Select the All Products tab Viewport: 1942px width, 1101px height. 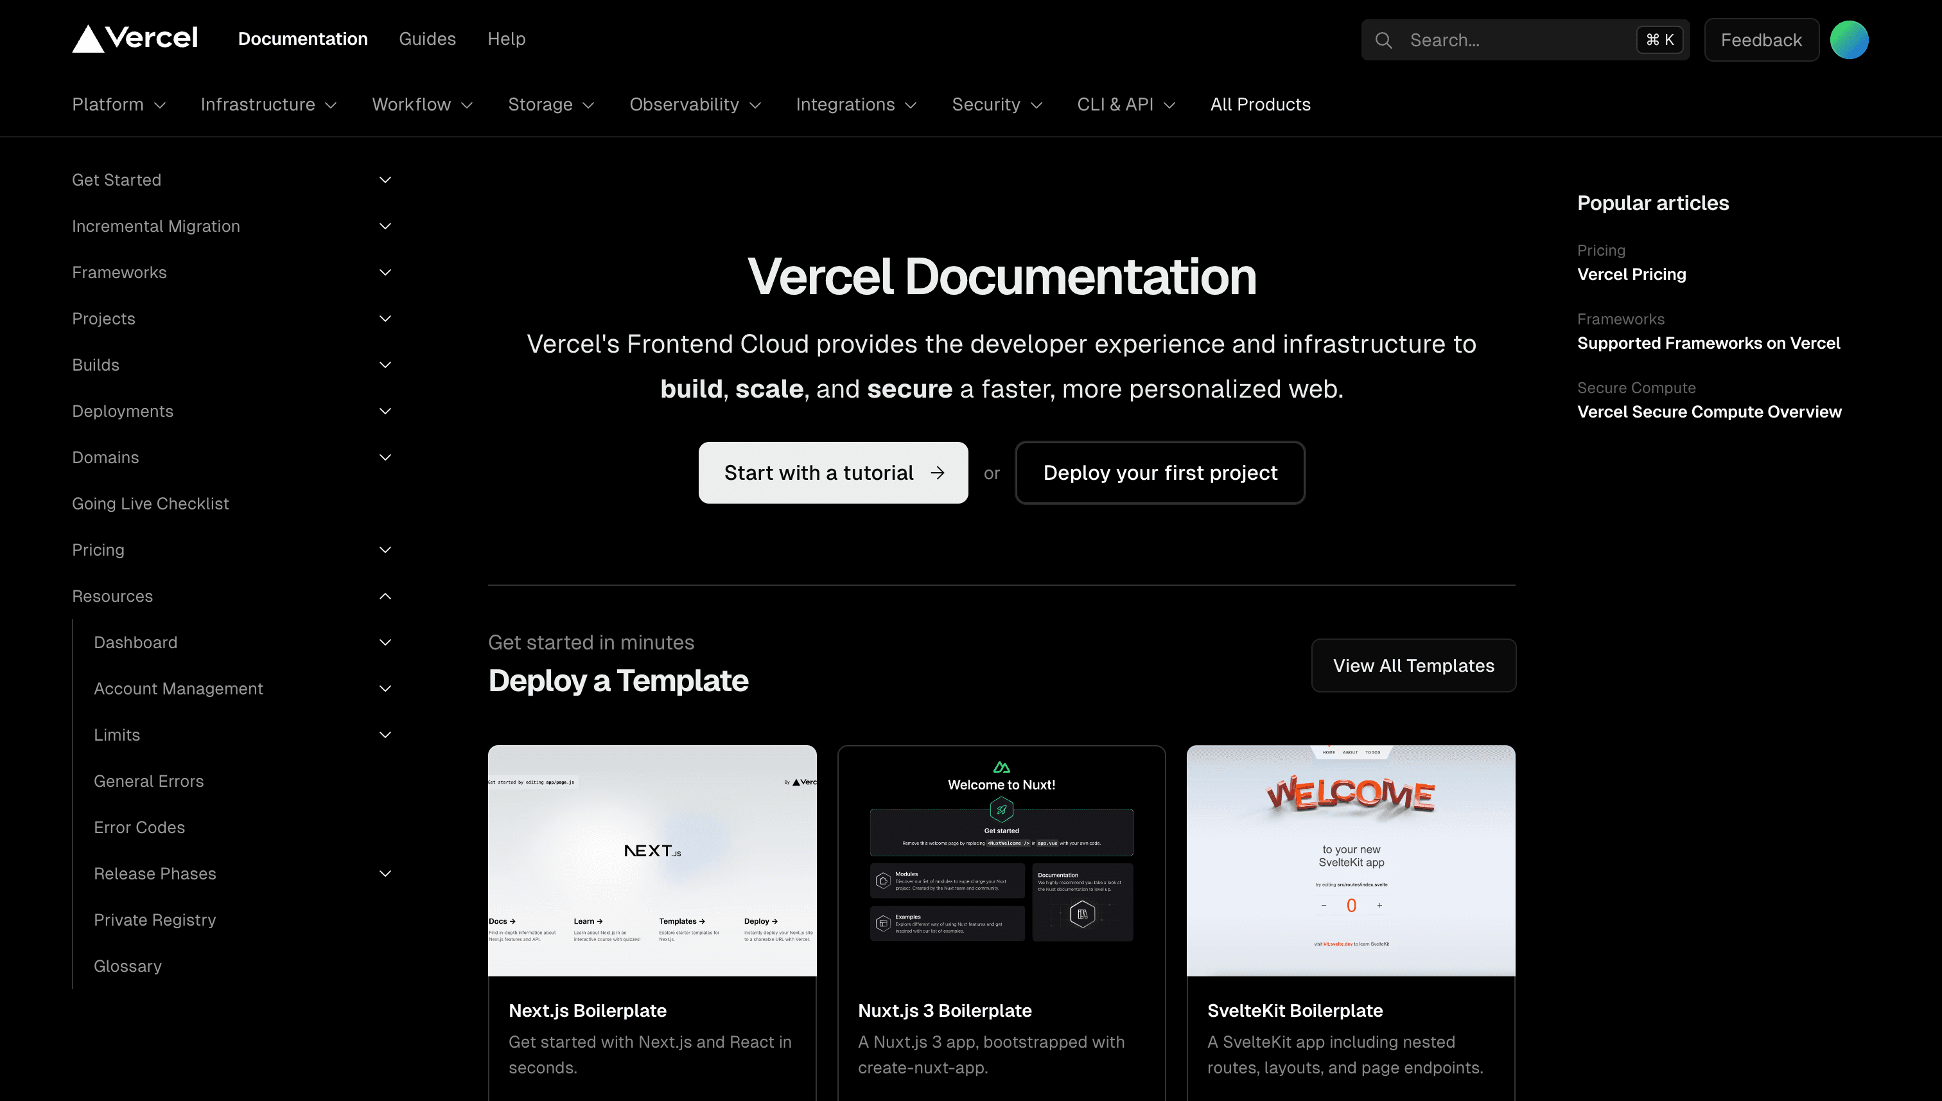(1261, 104)
